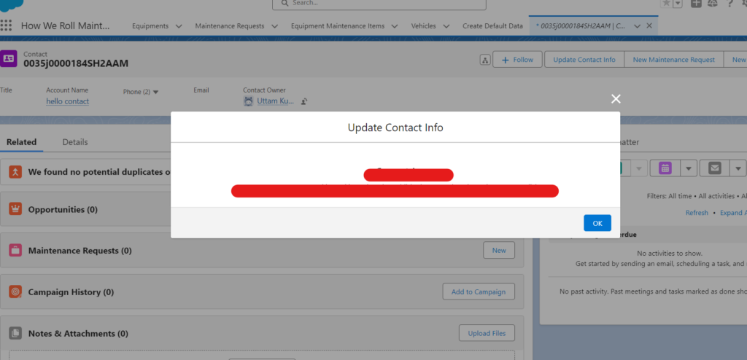Click the 'No activities to show.' text

(x=670, y=254)
